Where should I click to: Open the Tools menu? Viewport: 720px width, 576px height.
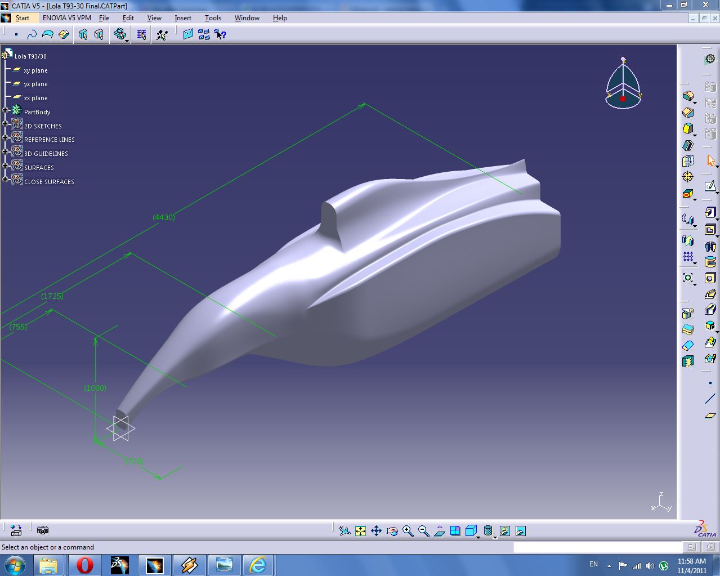pyautogui.click(x=213, y=18)
